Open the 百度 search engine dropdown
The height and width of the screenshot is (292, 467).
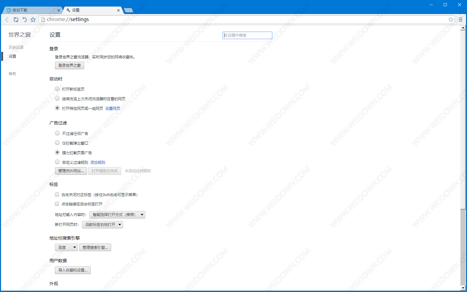(66, 247)
